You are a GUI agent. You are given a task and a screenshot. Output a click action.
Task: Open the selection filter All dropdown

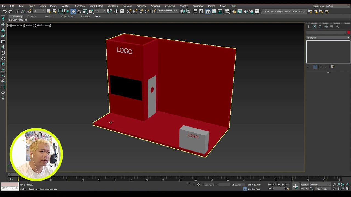39,11
